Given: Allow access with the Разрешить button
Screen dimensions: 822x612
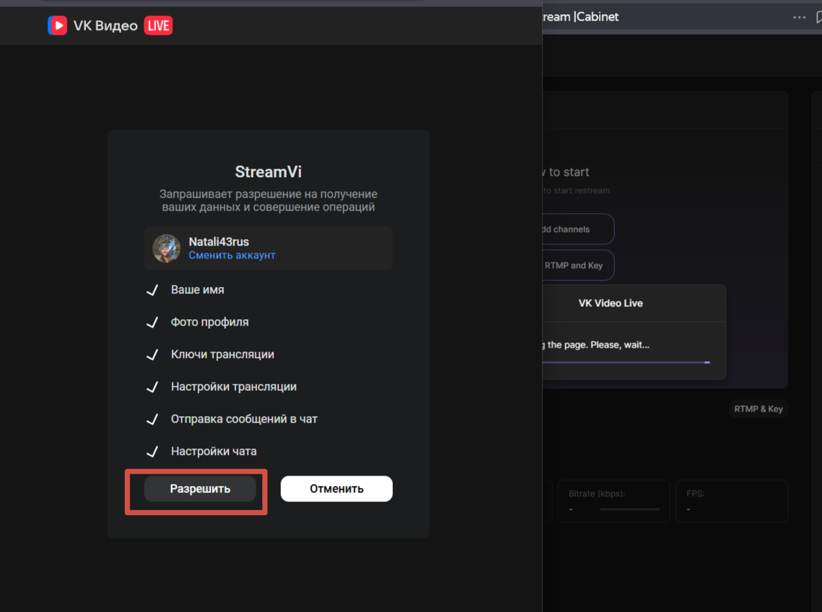Looking at the screenshot, I should pos(200,489).
